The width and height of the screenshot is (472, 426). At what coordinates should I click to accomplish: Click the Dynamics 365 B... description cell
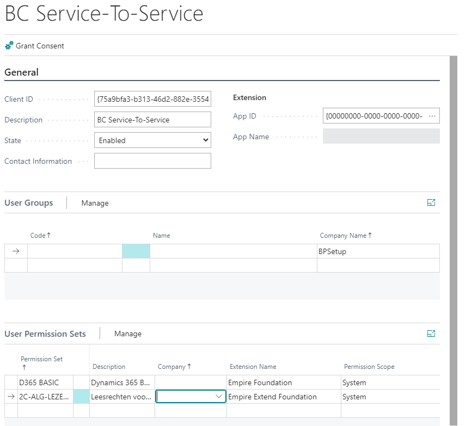(122, 382)
